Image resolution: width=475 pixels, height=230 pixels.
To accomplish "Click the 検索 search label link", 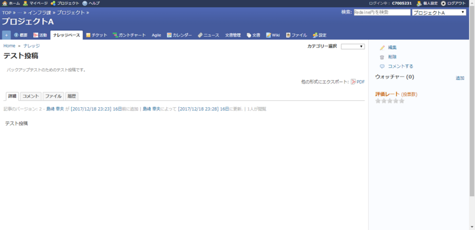I will pos(346,12).
